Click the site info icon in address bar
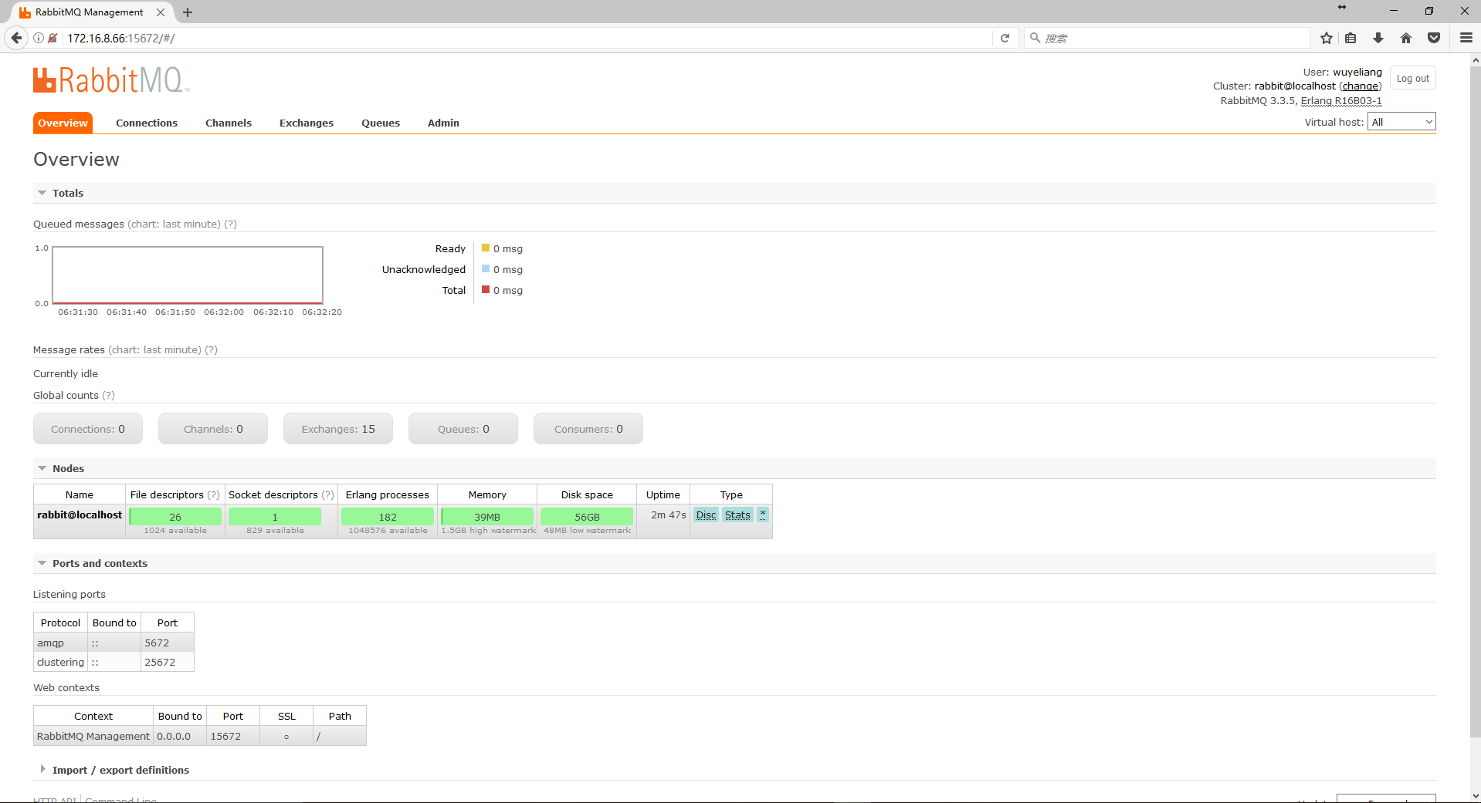Screen dimensions: 1481x803 coord(39,38)
